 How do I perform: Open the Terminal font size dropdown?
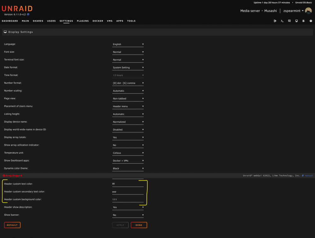[128, 60]
